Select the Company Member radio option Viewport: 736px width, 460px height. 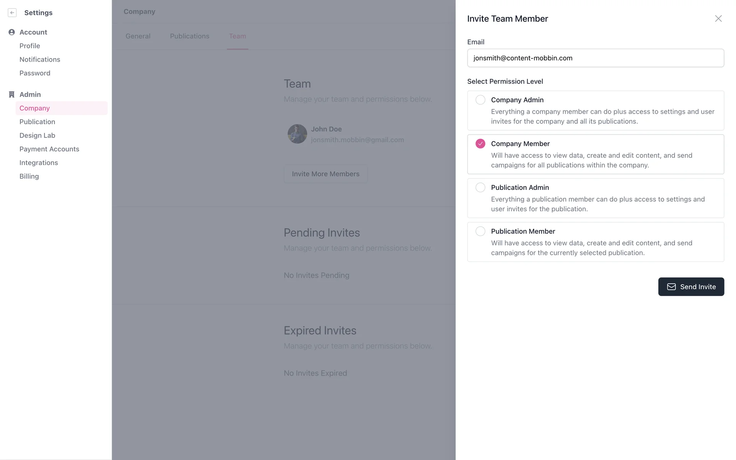click(x=480, y=144)
